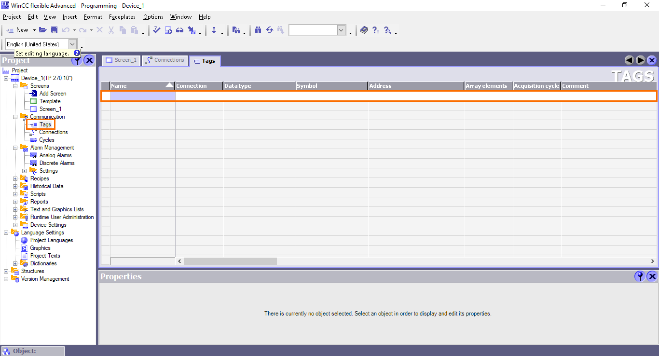Open the Edit menu
The image size is (659, 356).
[33, 17]
